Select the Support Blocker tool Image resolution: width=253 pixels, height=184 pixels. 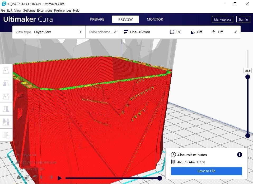[x=6, y=135]
